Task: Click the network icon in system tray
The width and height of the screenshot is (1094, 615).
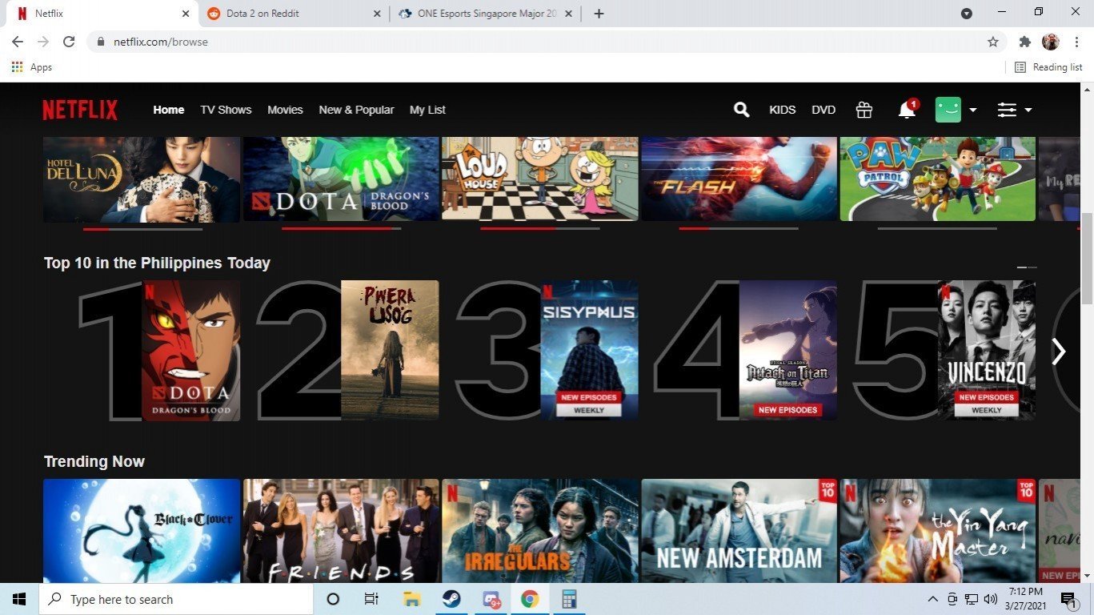Action: 972,599
